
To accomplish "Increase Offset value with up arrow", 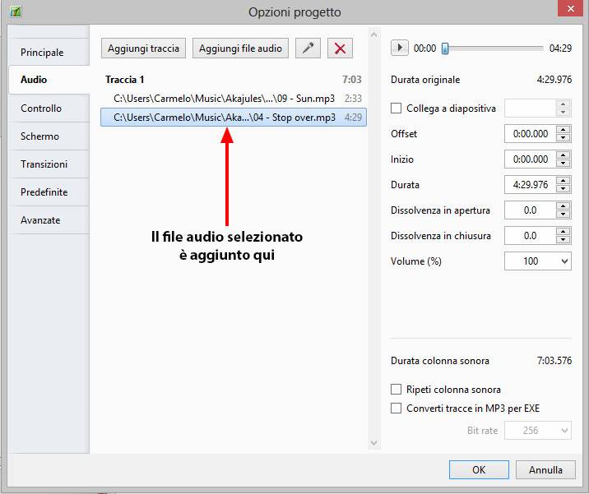I will point(563,129).
